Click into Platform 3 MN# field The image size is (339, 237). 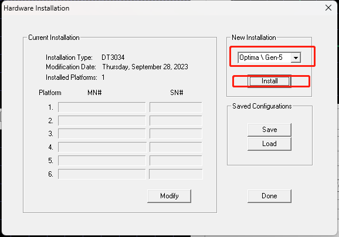pos(102,134)
